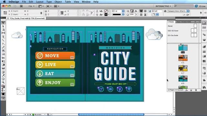Open the Type menu
This screenshot has height=116, width=207.
click(x=49, y=2)
